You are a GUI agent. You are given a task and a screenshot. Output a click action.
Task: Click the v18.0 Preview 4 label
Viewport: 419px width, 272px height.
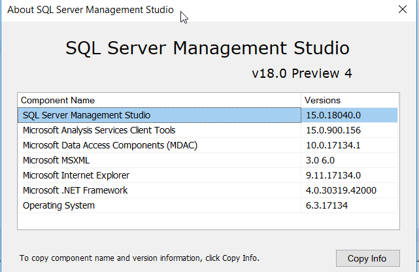click(302, 73)
